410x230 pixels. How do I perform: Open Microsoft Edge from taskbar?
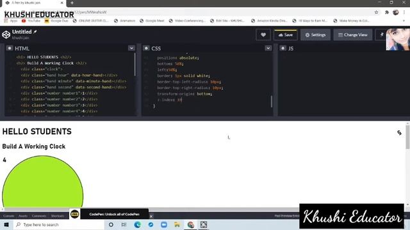(137, 224)
